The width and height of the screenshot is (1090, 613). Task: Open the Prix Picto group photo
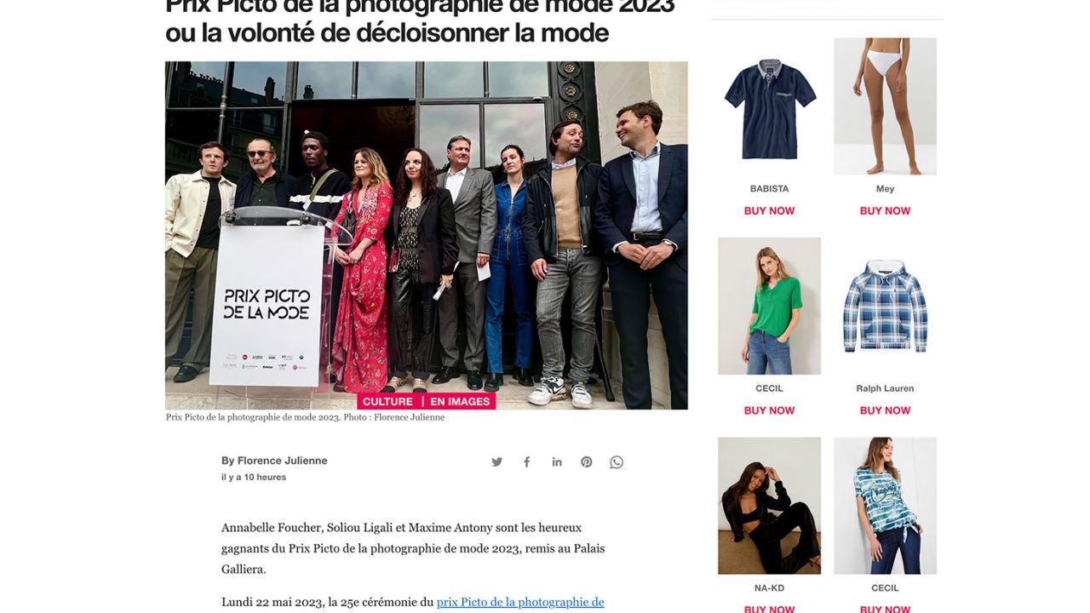(427, 235)
